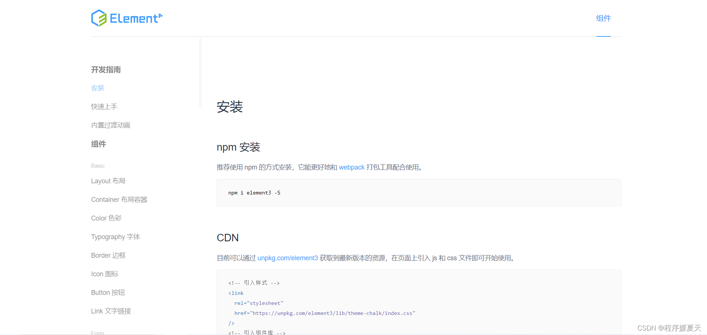Image resolution: width=707 pixels, height=335 pixels.
Task: Click the '<link' tag code line
Action: pyautogui.click(x=236, y=293)
